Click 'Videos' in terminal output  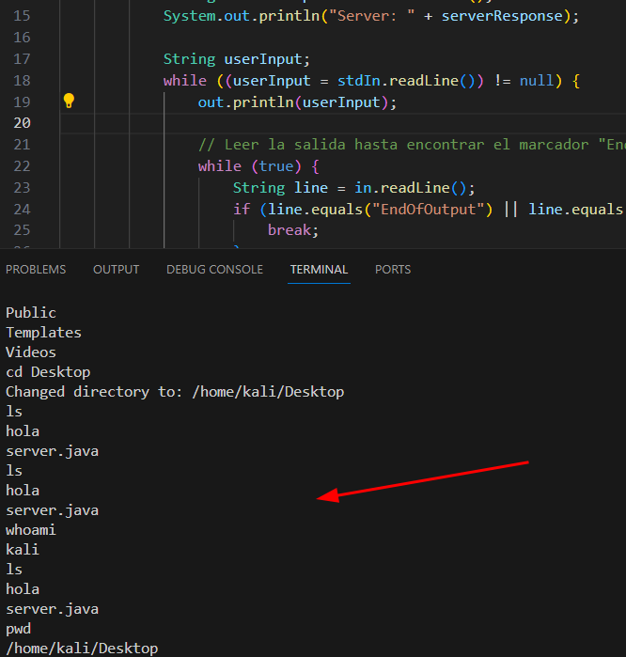[x=31, y=352]
